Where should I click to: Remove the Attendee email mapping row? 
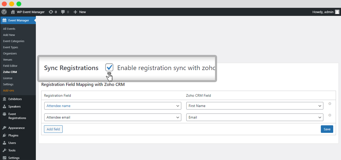(330, 115)
